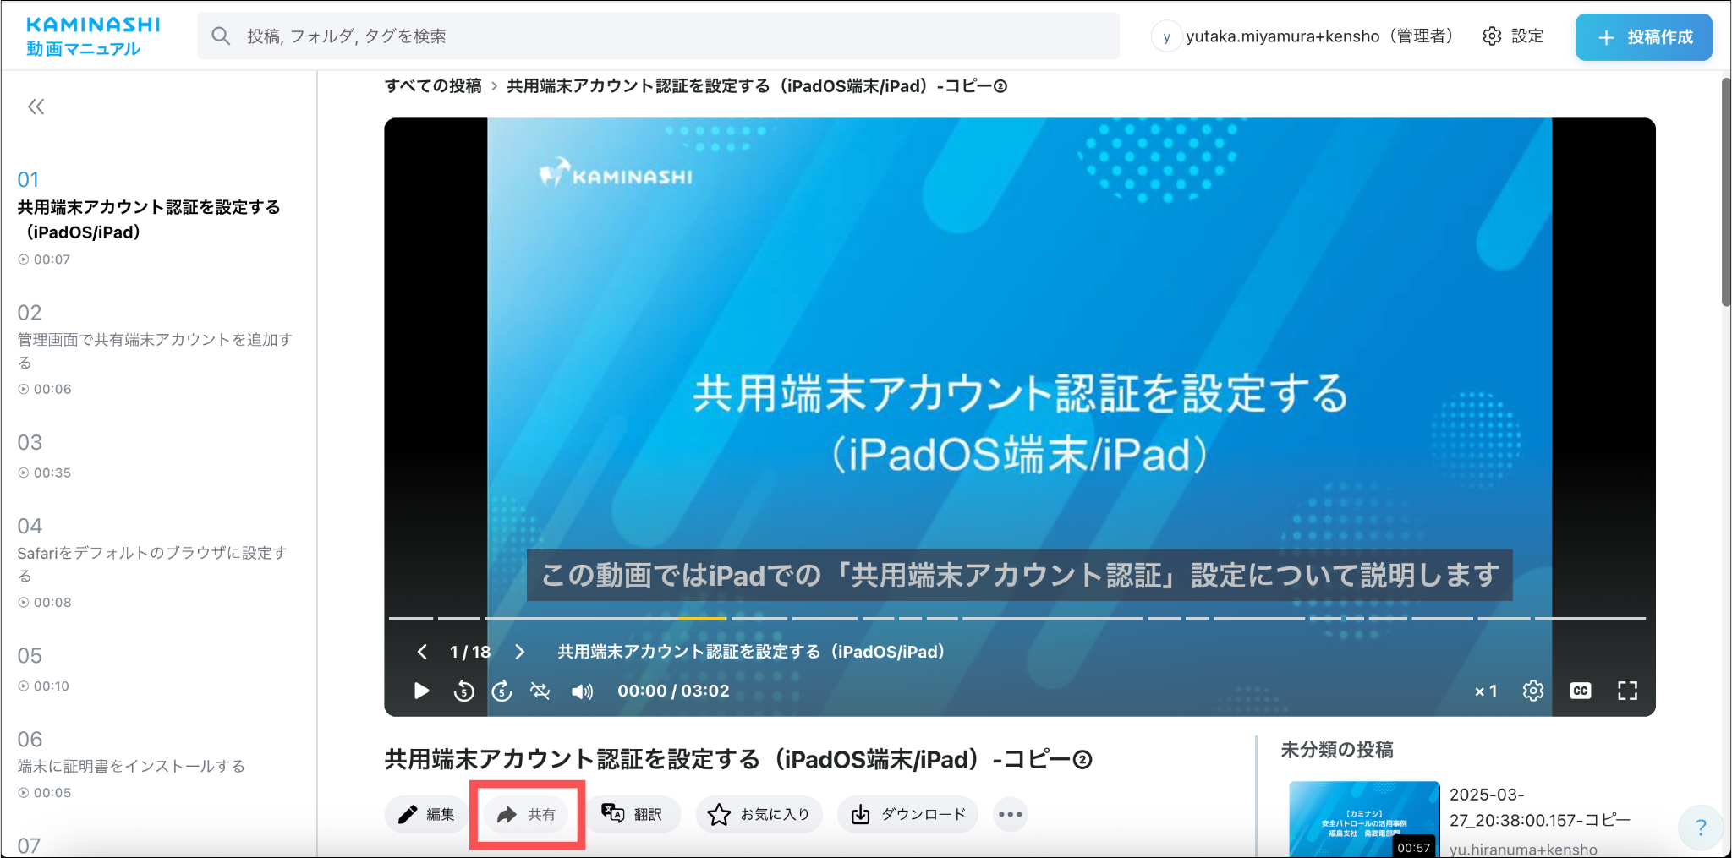Image resolution: width=1732 pixels, height=858 pixels.
Task: Click the page vertical scrollbar
Action: [1726, 192]
